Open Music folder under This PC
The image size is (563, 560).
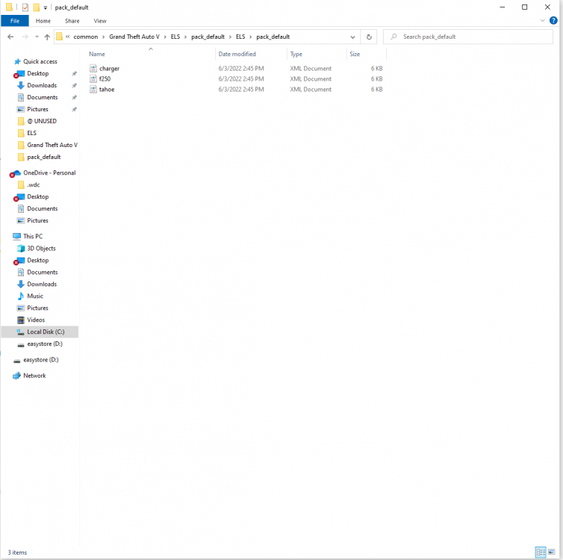tap(35, 296)
